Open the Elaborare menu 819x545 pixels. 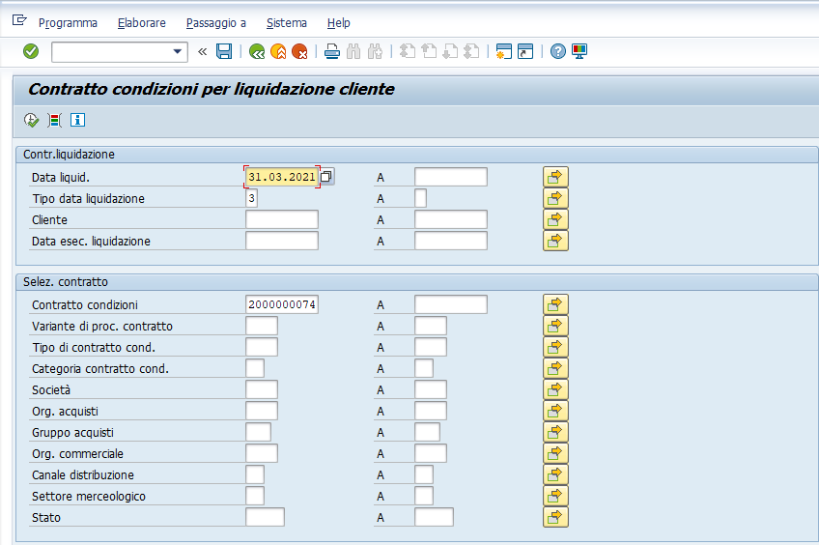[x=142, y=23]
